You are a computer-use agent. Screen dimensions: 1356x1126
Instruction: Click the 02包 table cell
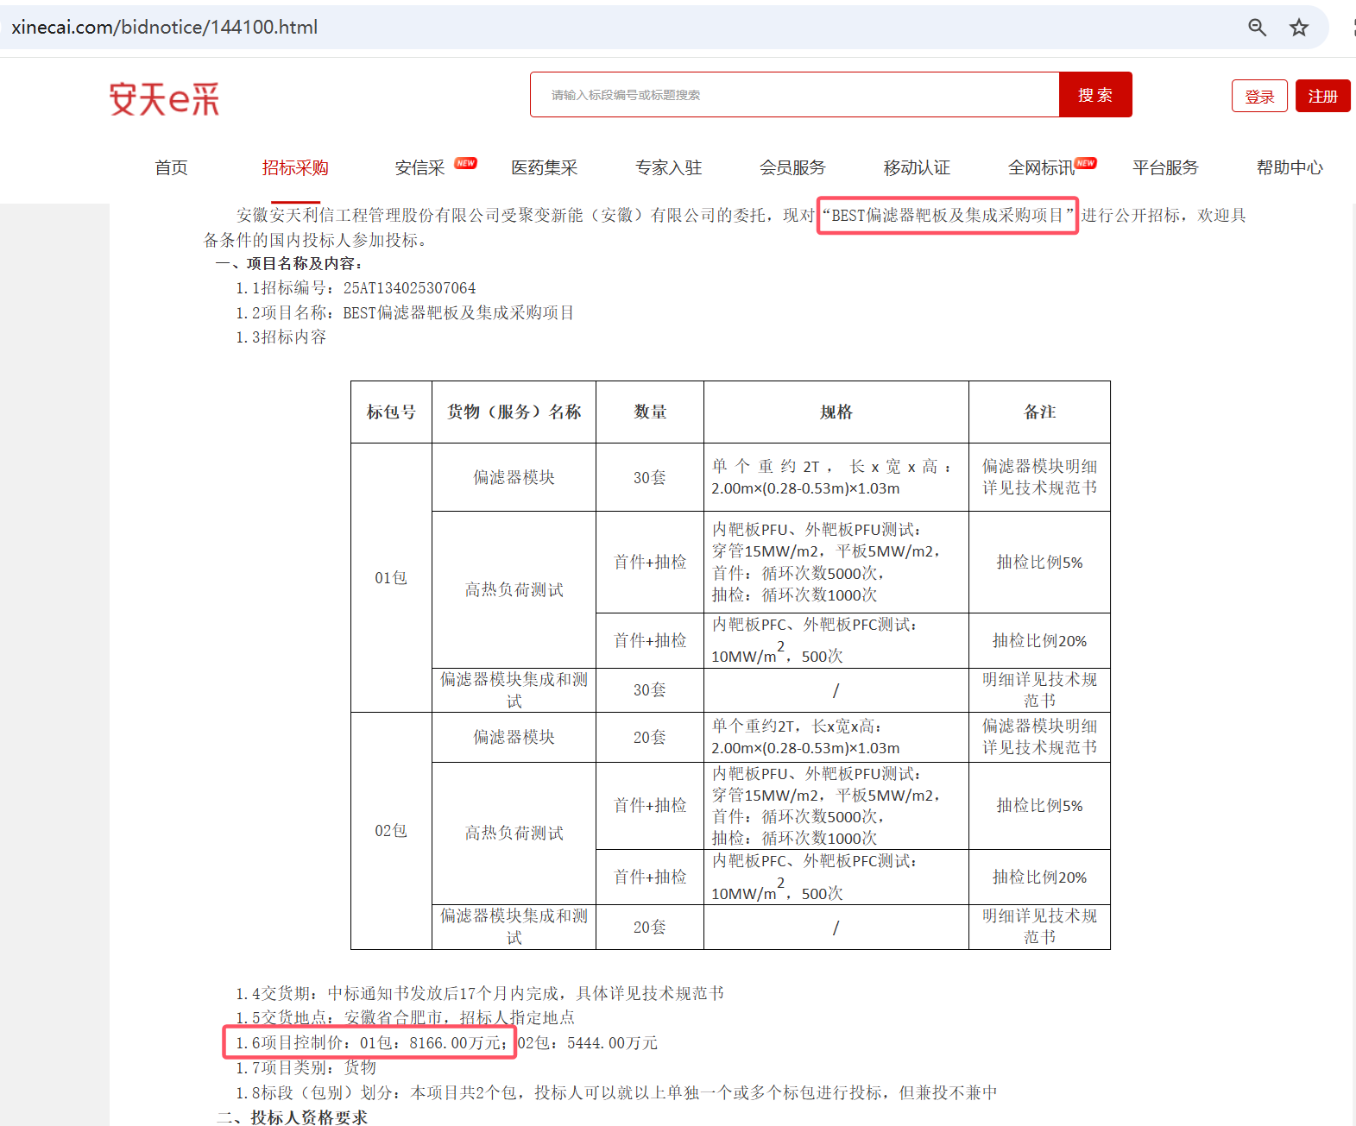[391, 830]
